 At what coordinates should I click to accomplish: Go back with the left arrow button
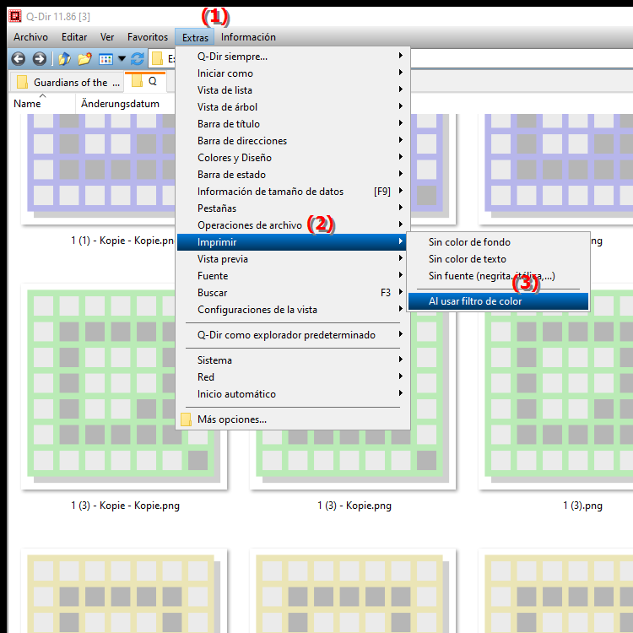pos(19,59)
